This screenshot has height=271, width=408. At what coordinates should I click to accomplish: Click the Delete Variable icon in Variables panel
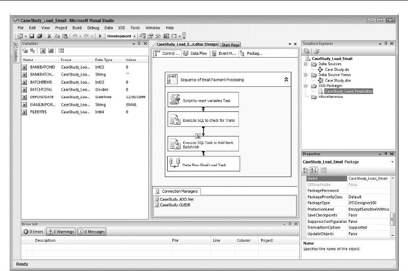33,51
